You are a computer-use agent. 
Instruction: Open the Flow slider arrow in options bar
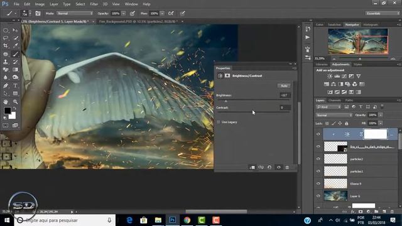tap(162, 13)
